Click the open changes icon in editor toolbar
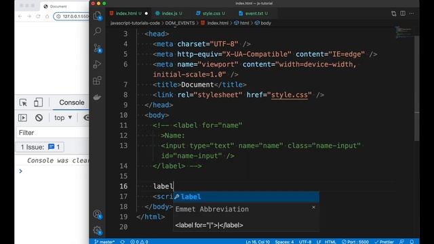Viewport: 434px width, 244px height. pyautogui.click(x=393, y=14)
